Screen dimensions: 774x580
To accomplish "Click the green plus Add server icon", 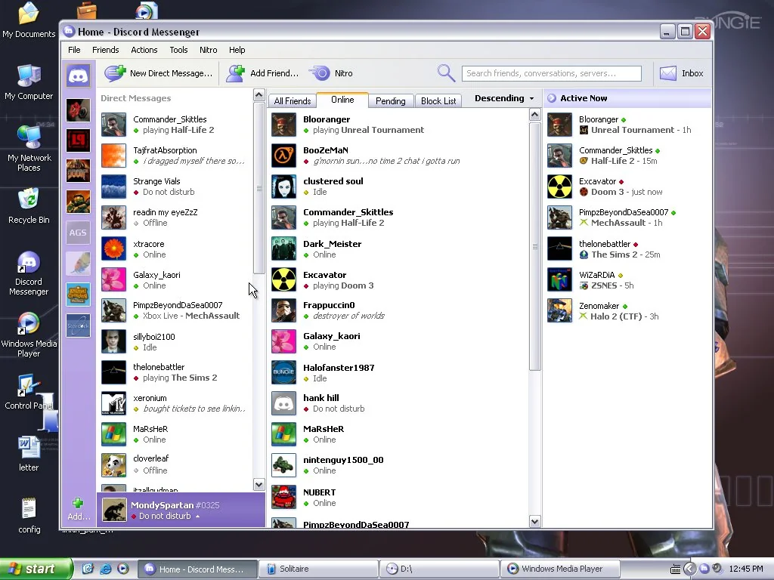I will 77,504.
